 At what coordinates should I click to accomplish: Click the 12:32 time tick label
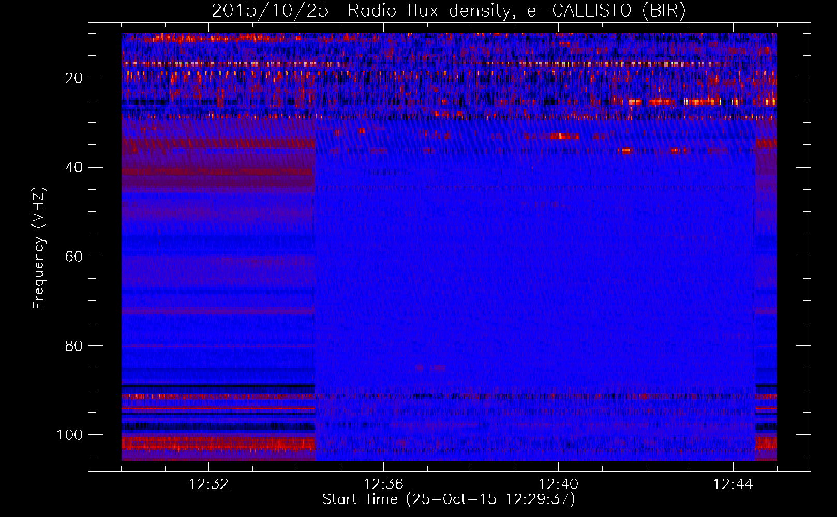[208, 484]
